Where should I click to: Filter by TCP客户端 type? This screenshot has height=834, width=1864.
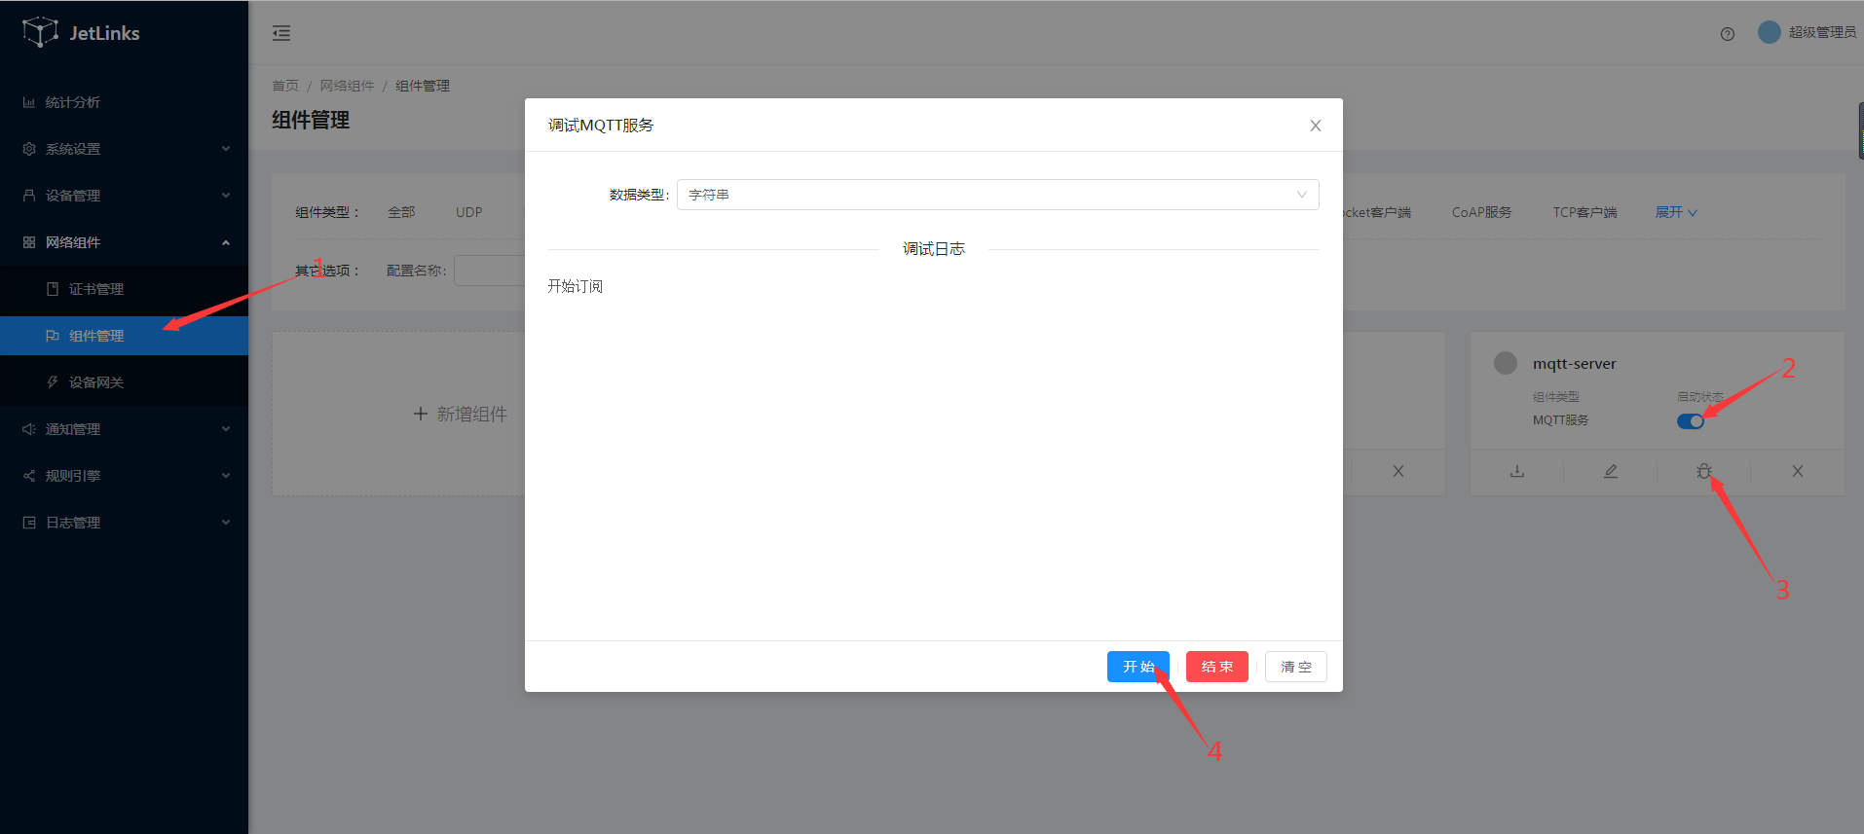1584,212
